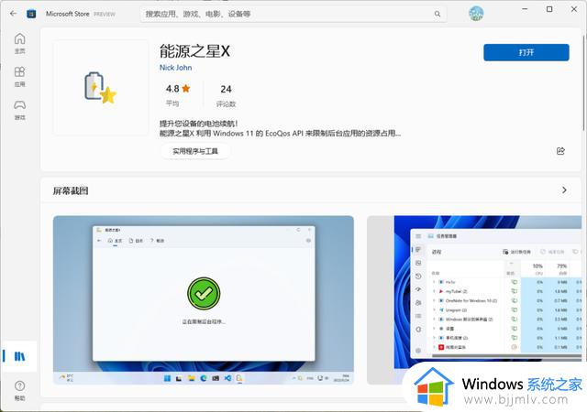Open the first screenshot thumbnail
This screenshot has height=412, width=587.
[x=204, y=299]
